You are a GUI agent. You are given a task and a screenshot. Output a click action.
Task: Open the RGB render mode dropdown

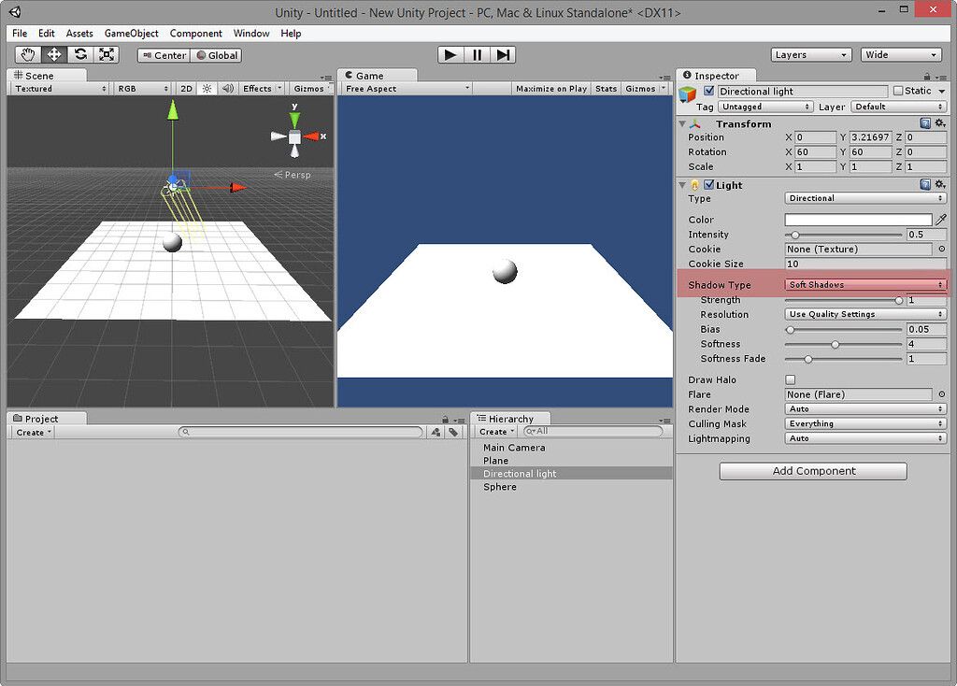pyautogui.click(x=143, y=89)
